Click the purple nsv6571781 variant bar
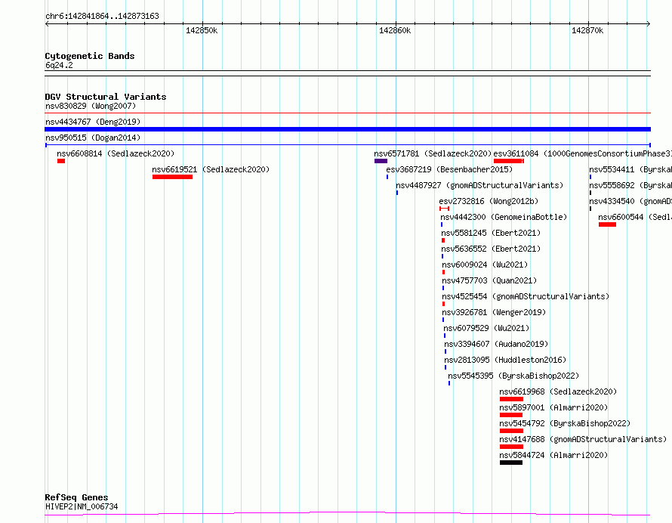The height and width of the screenshot is (523, 672). coord(381,161)
